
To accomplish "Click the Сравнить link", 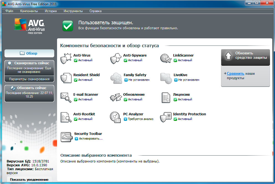I will click(x=235, y=74).
